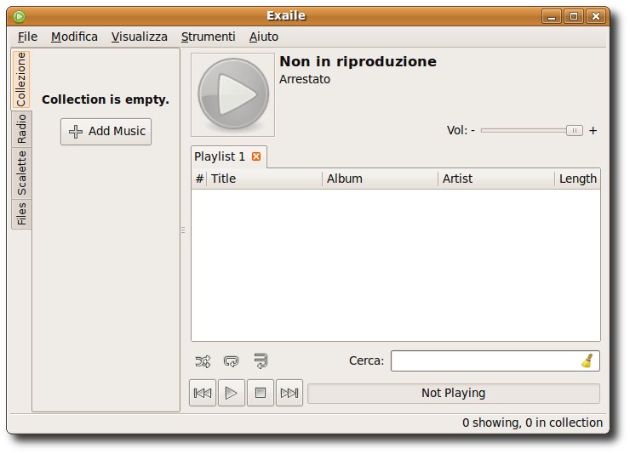Screen dimensions: 630x454
Task: Click '0 showing, 0 in collection' status
Action: 532,423
